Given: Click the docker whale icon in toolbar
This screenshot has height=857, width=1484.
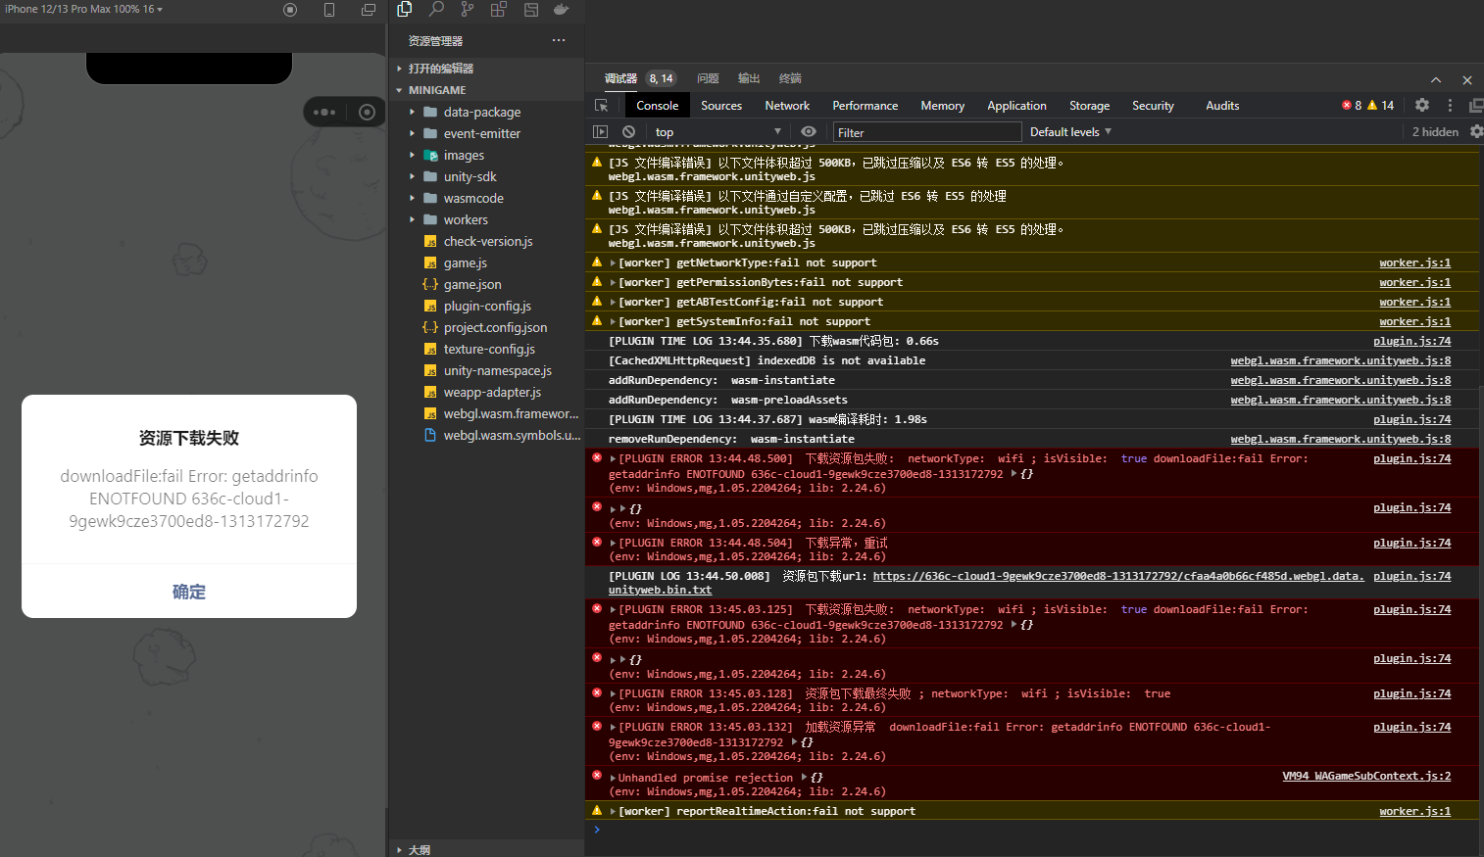Looking at the screenshot, I should tap(562, 10).
